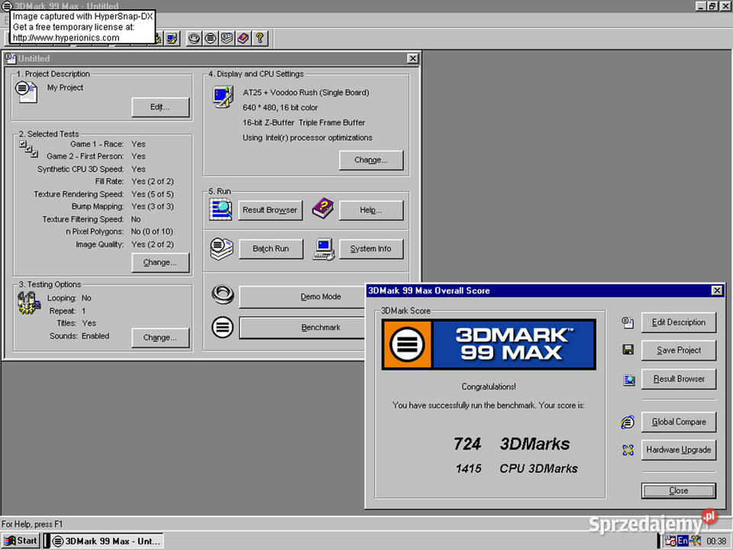Click the 1415 CPU 3DMarks score text
Image resolution: width=733 pixels, height=550 pixels.
click(x=517, y=468)
